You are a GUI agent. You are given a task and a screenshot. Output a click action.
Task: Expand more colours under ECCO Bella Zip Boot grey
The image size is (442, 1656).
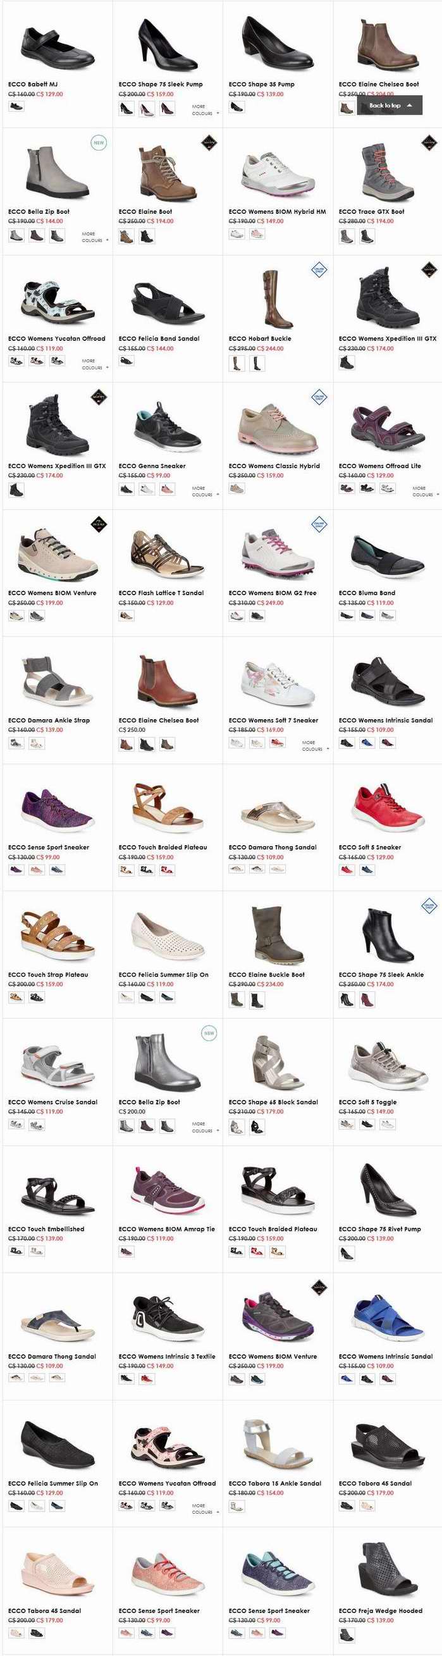95,237
